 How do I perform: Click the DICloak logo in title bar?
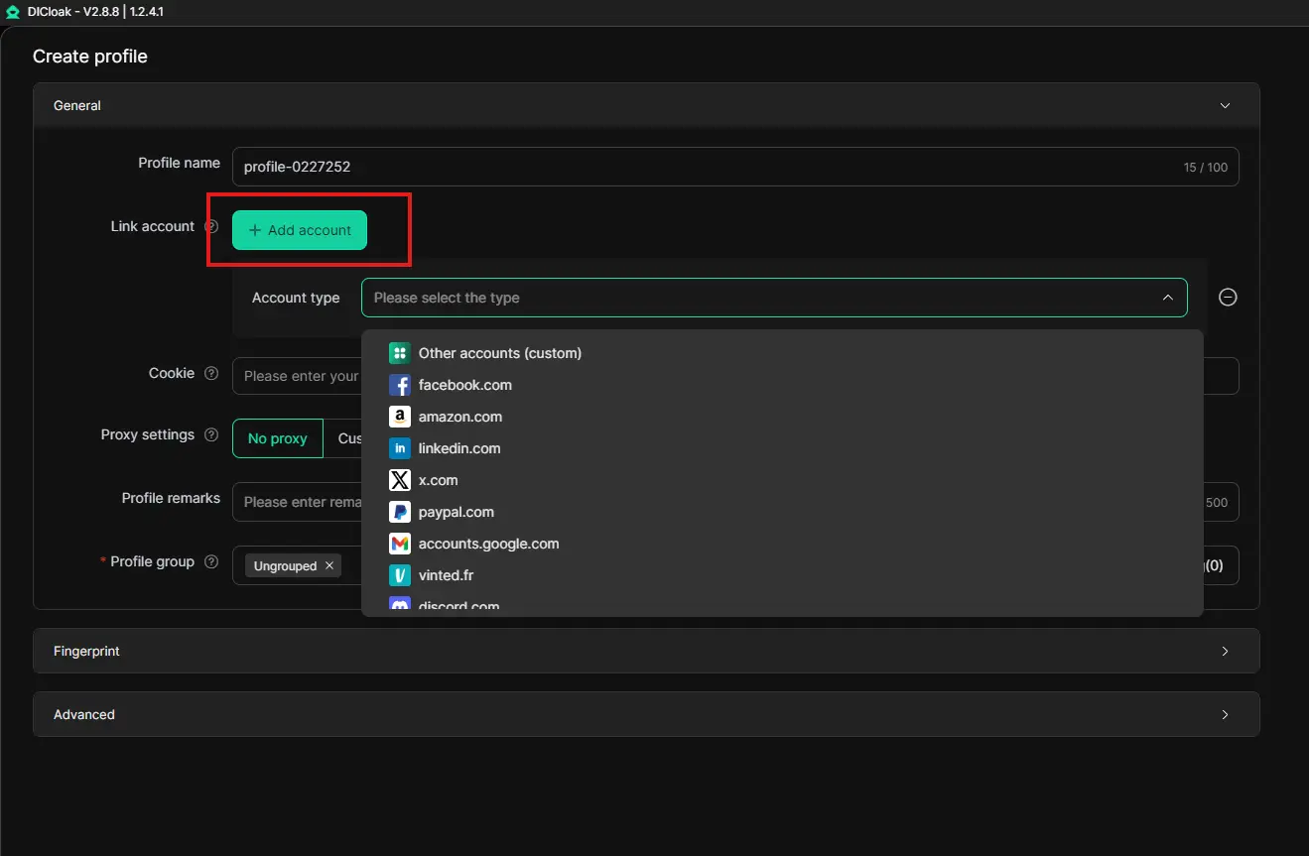[13, 12]
